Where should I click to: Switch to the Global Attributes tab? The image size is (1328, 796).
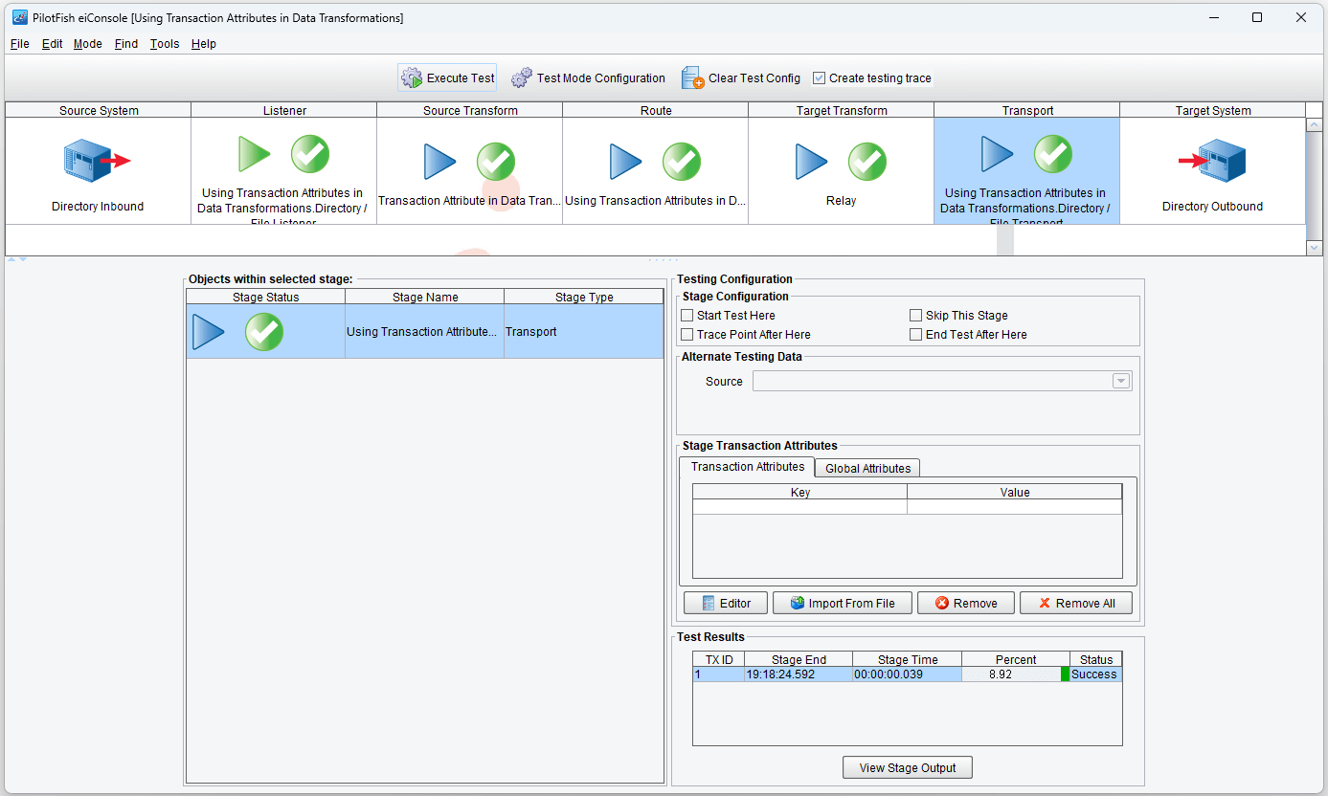(868, 468)
